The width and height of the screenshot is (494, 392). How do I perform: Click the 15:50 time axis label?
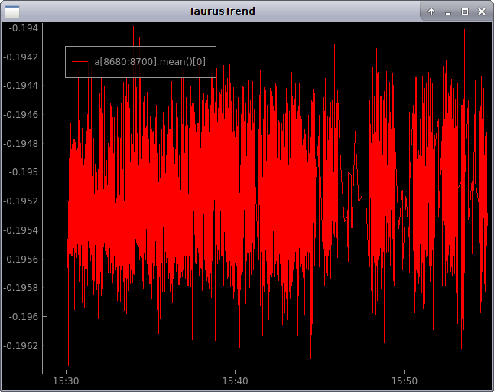pos(404,381)
